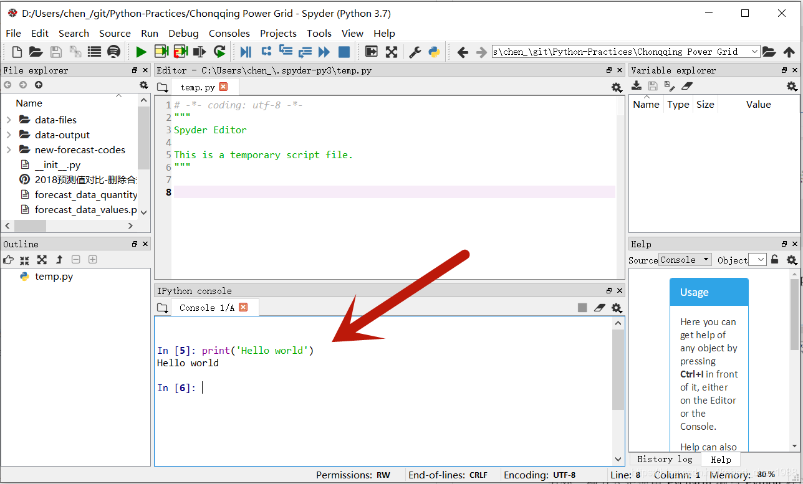Screen dimensions: 803x484
Task: Continue execution with the double-arrow debug icon
Action: [324, 52]
